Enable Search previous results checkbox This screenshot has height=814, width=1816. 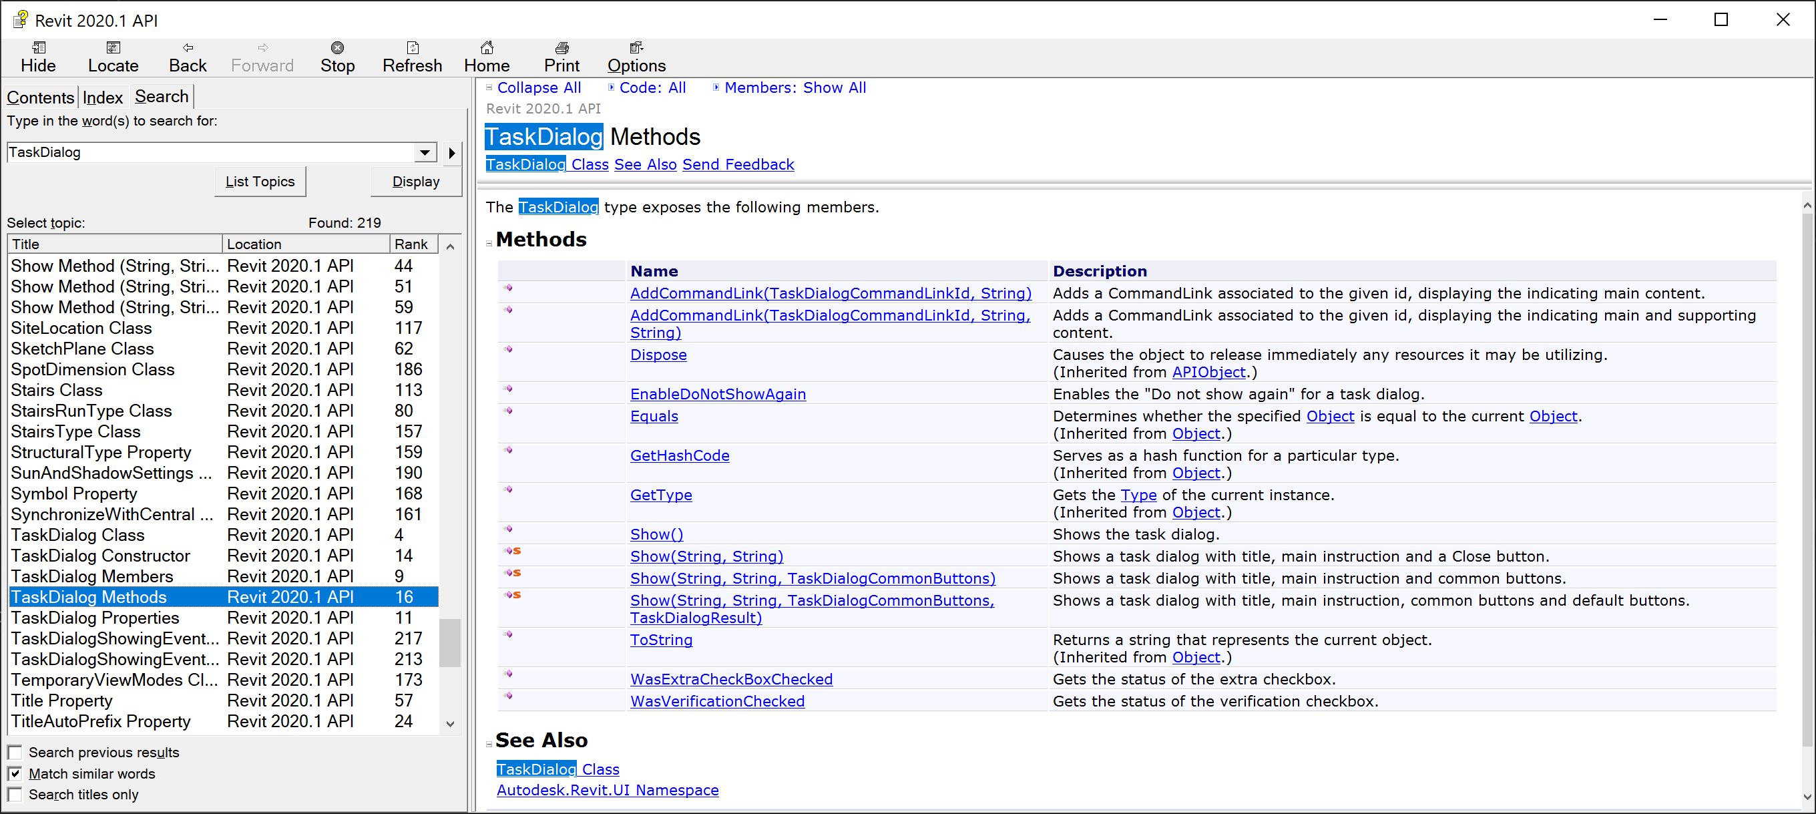[x=15, y=752]
